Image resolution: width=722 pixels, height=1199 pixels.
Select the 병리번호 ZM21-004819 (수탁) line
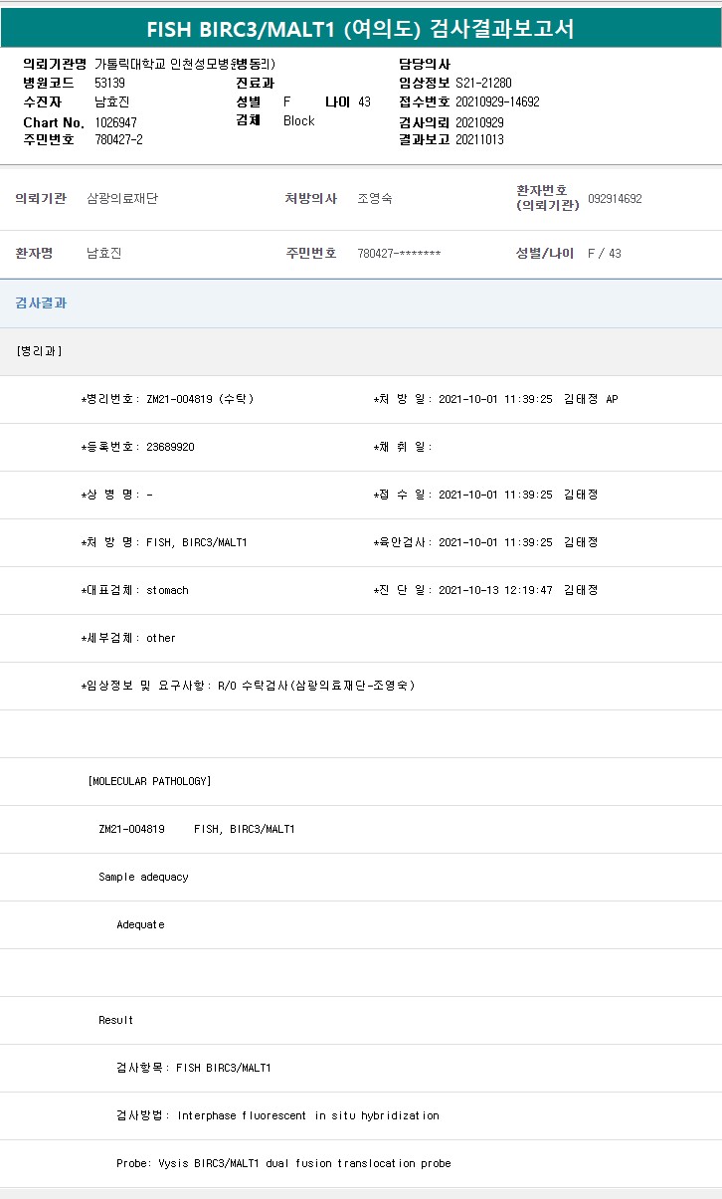tap(167, 399)
